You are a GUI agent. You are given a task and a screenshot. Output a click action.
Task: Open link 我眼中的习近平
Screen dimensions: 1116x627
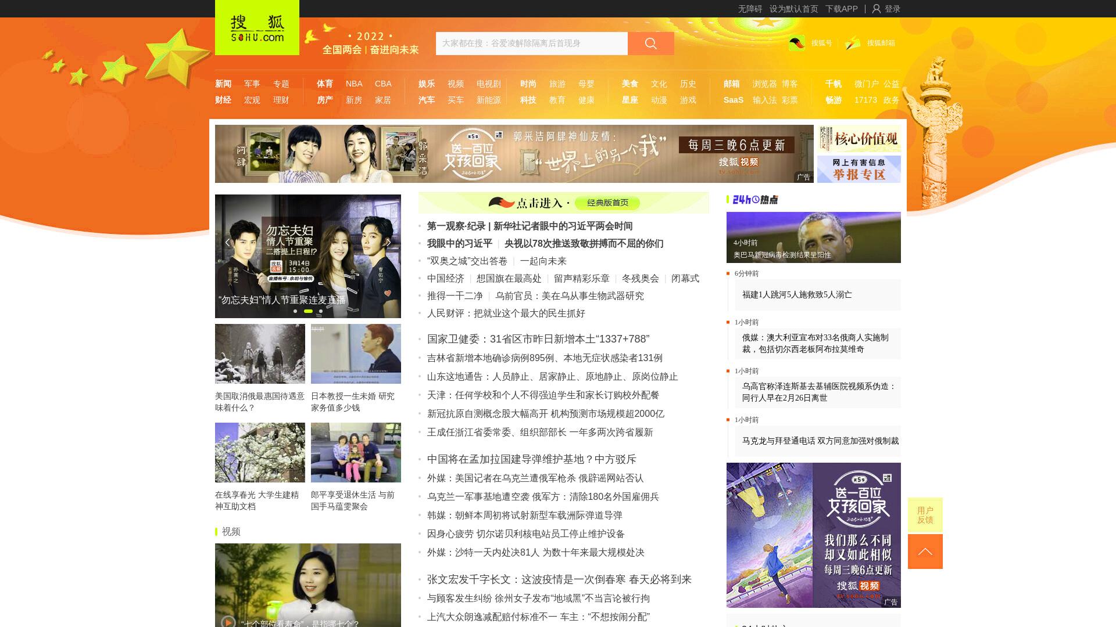tap(460, 244)
